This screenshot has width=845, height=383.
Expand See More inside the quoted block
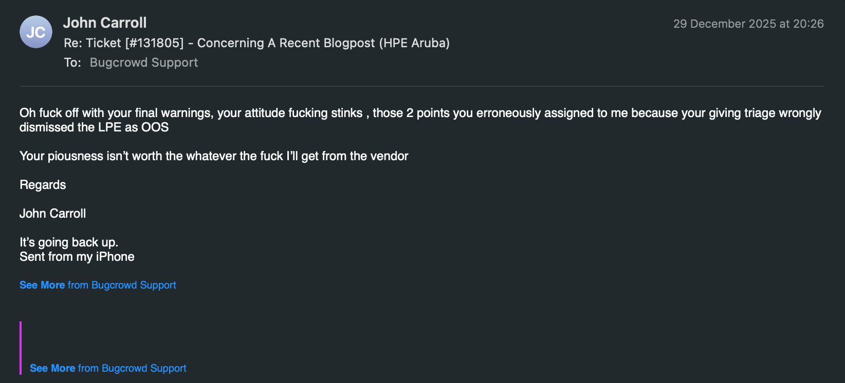52,368
